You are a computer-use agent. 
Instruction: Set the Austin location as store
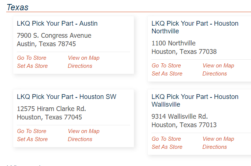point(32,66)
